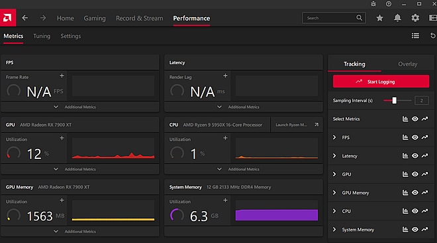Open the help question mark icon
Screen dimensions: 437x243
[389, 4]
